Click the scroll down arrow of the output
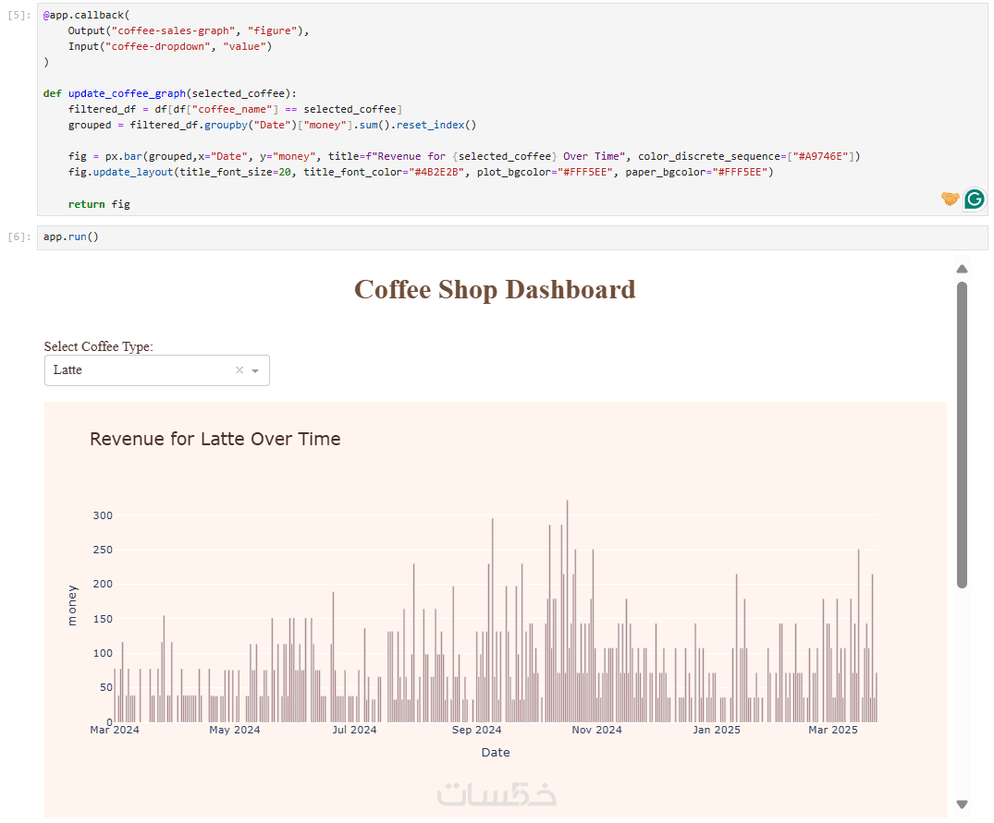The image size is (994, 823). click(962, 805)
